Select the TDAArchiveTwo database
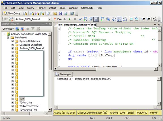Screen dimensions: 163x121 28,110
